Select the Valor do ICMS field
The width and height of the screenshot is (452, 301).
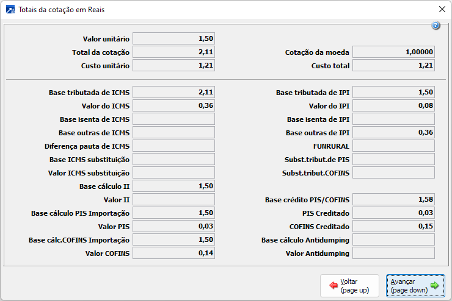(173, 105)
